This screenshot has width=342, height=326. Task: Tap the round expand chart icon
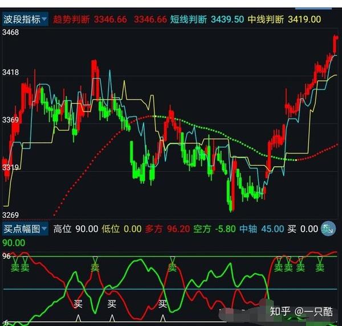tap(328, 229)
